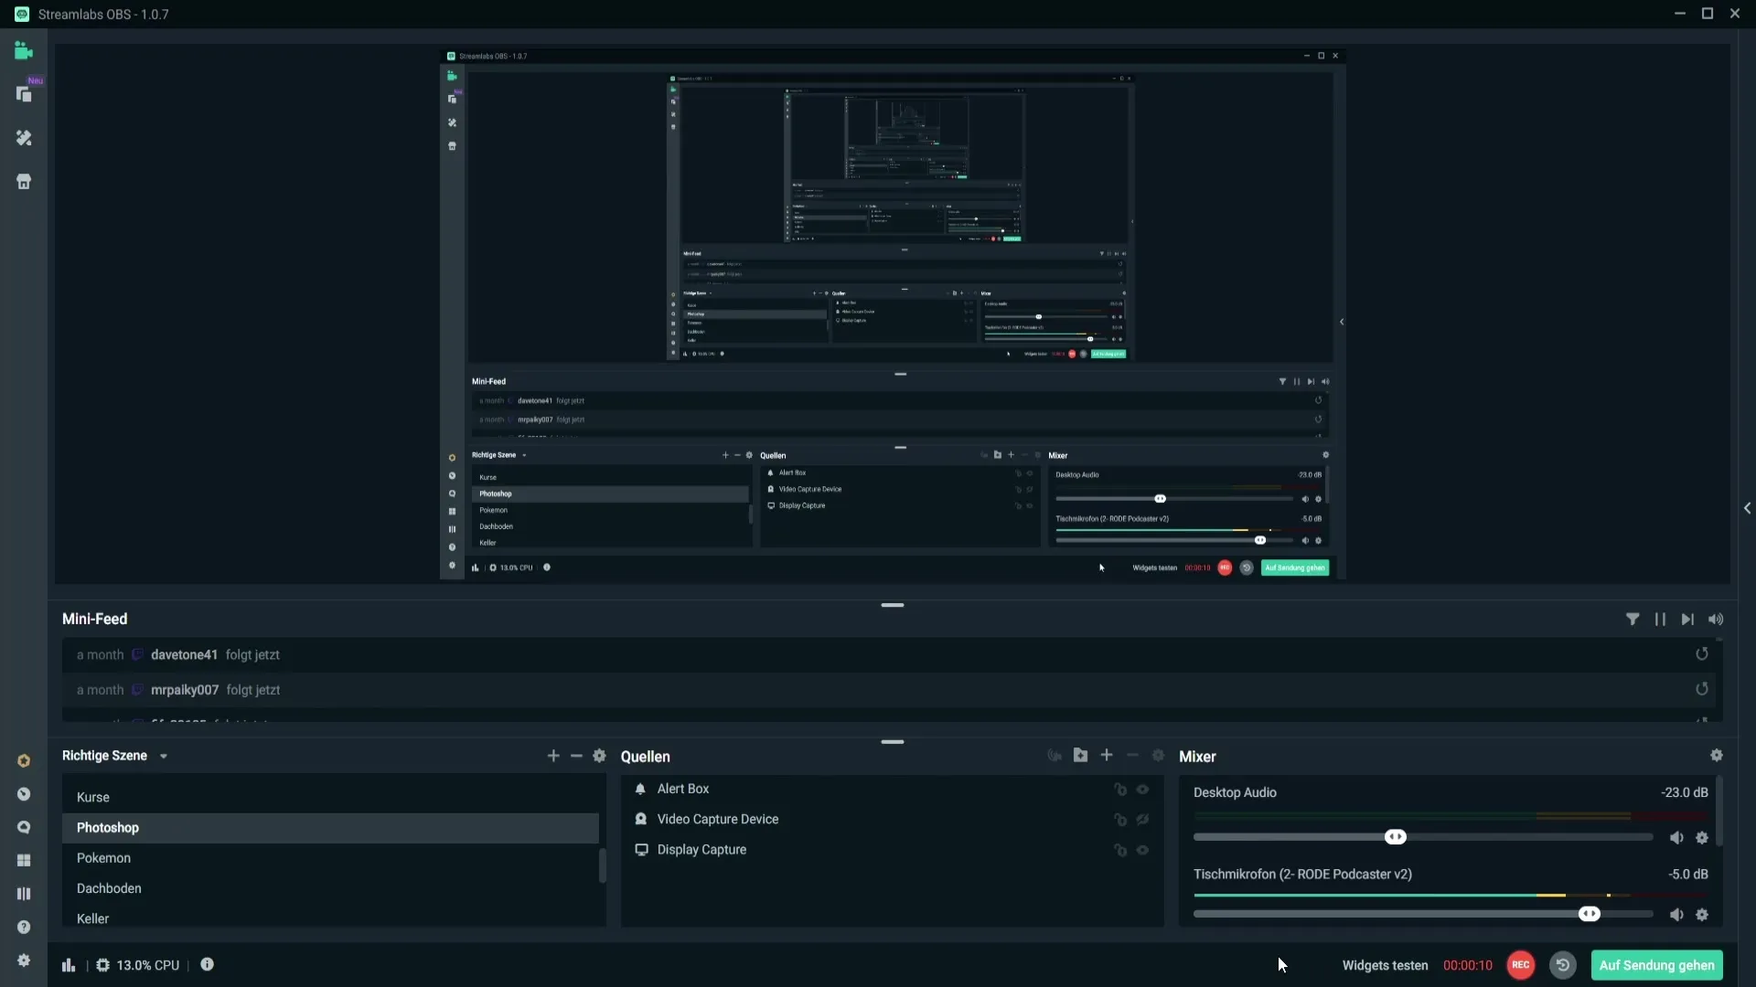Open the help question mark icon
This screenshot has width=1756, height=987.
[24, 927]
